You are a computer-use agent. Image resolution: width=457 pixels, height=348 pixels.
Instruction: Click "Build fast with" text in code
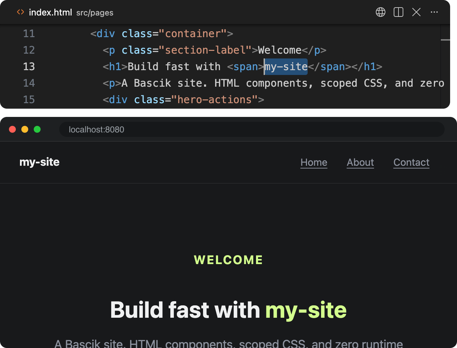point(174,67)
